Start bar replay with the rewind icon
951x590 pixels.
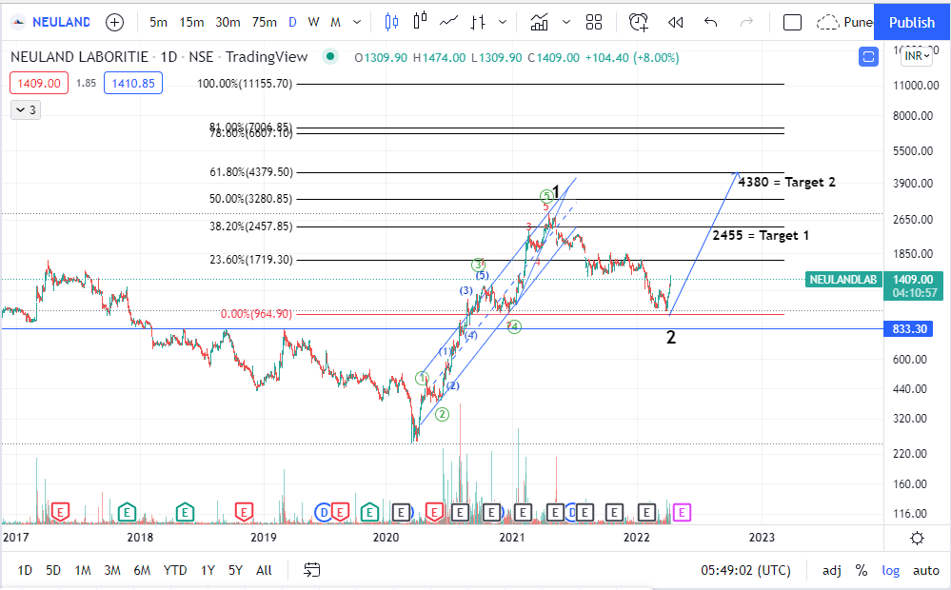click(676, 23)
